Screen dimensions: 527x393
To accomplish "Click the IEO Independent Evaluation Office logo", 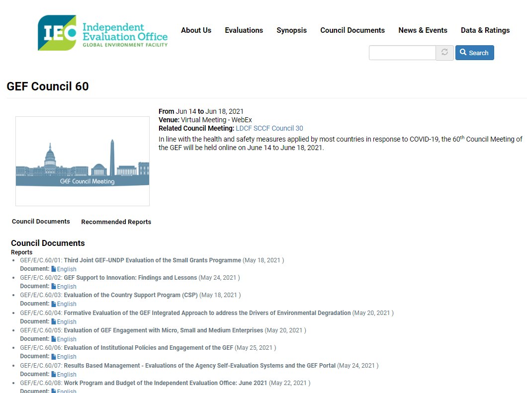I will pos(102,33).
